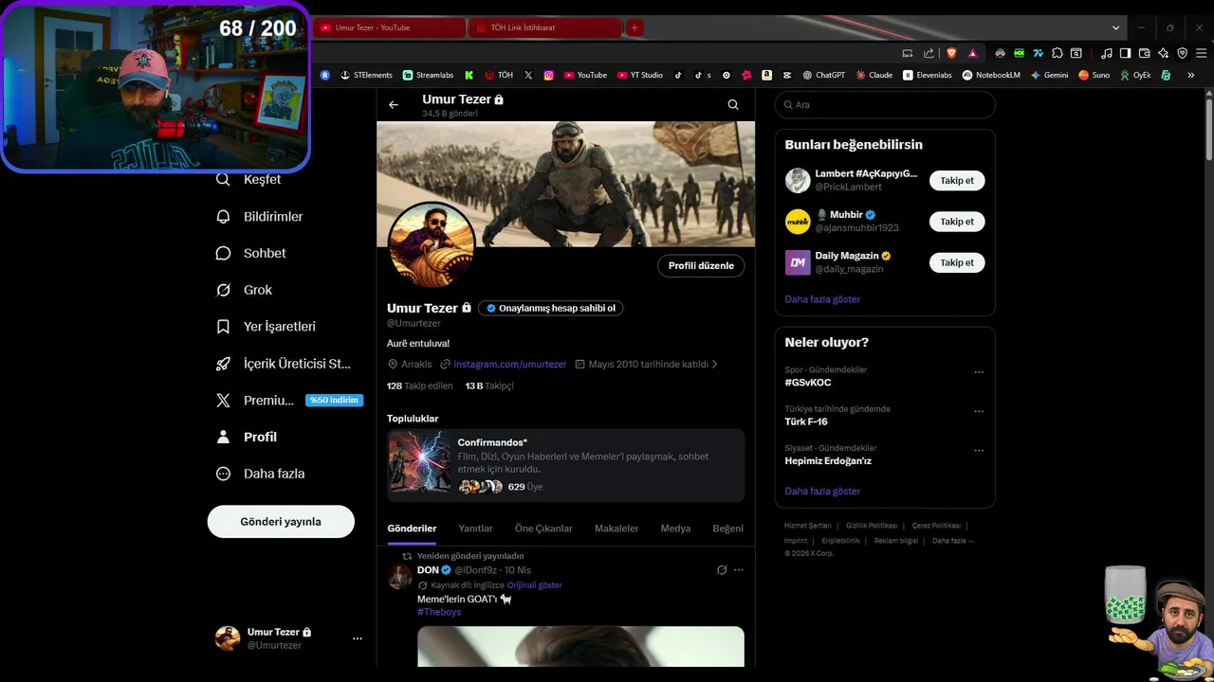Screen dimensions: 1214x682
Task: Click in the Ara search field
Action: tap(885, 105)
